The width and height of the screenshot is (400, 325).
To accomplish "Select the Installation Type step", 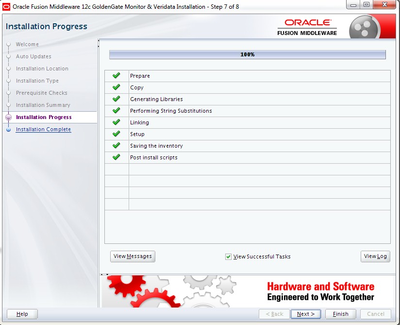I will click(37, 81).
